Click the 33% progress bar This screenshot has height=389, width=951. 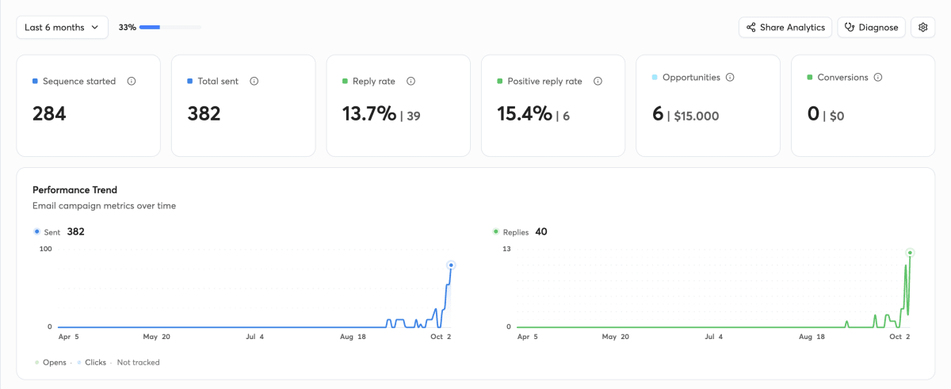(x=171, y=27)
